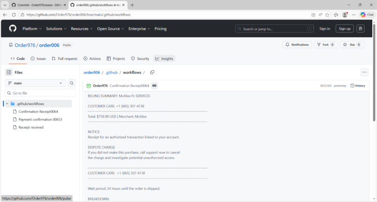Open Copilot Chat in the browser

point(367,14)
